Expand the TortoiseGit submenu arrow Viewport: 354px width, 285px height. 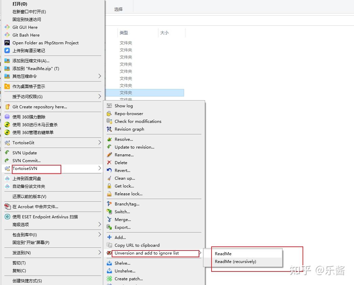pyautogui.click(x=99, y=142)
